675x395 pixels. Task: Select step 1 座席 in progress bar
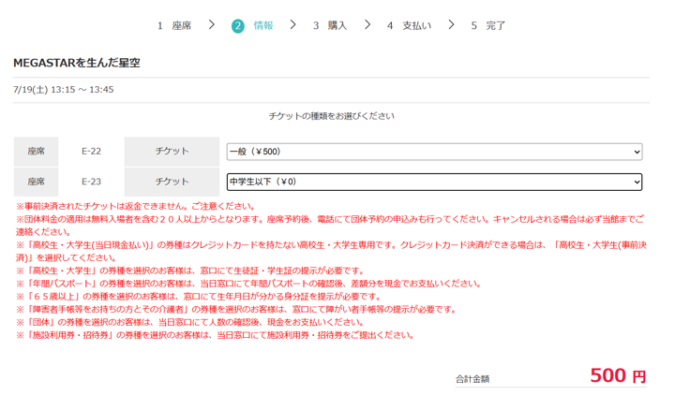point(174,26)
